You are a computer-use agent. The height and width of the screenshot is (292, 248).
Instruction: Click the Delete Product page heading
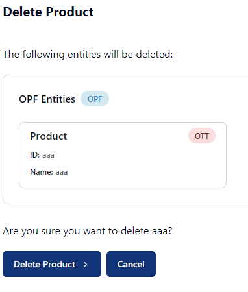[48, 12]
